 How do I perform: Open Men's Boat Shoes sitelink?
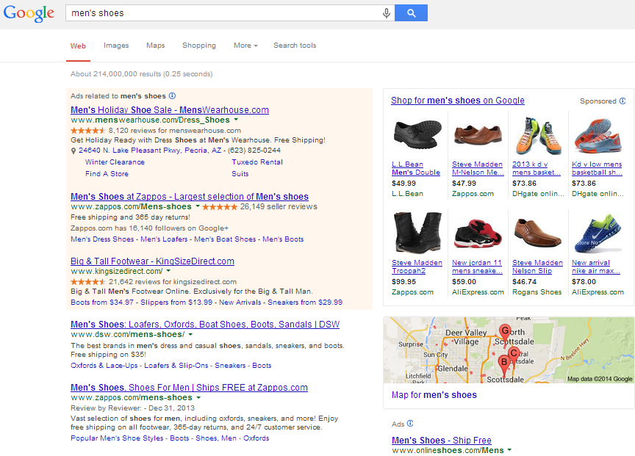225,239
